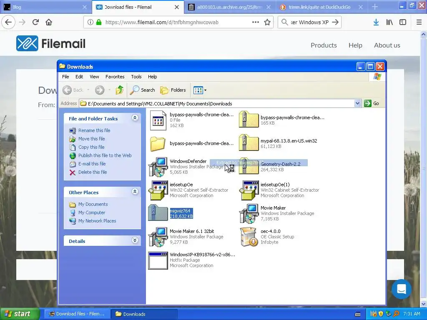This screenshot has width=427, height=320.
Task: Click the Firefox back arrow
Action: coord(8,22)
